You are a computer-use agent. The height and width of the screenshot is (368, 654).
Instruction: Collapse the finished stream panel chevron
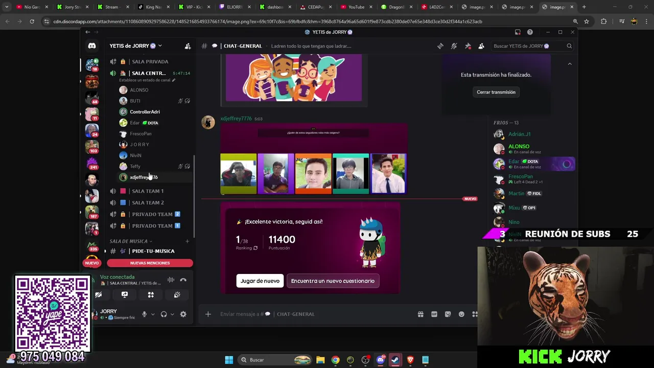click(570, 64)
